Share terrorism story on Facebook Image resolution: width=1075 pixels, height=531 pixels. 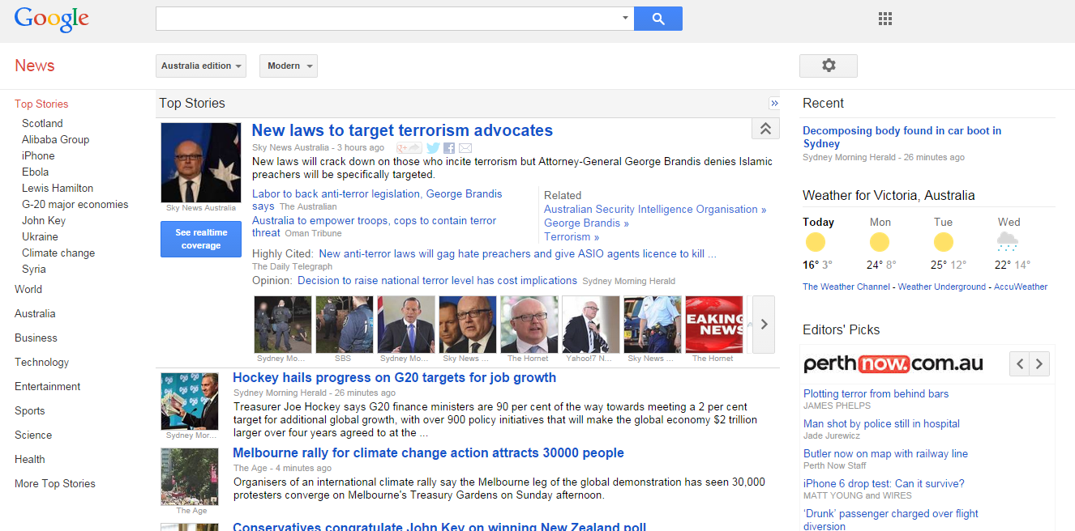(449, 148)
